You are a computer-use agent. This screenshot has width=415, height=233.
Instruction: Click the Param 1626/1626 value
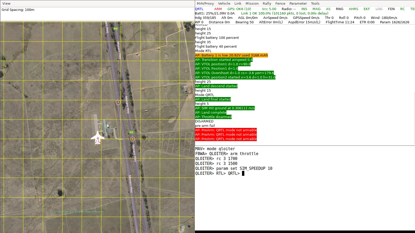click(x=395, y=22)
